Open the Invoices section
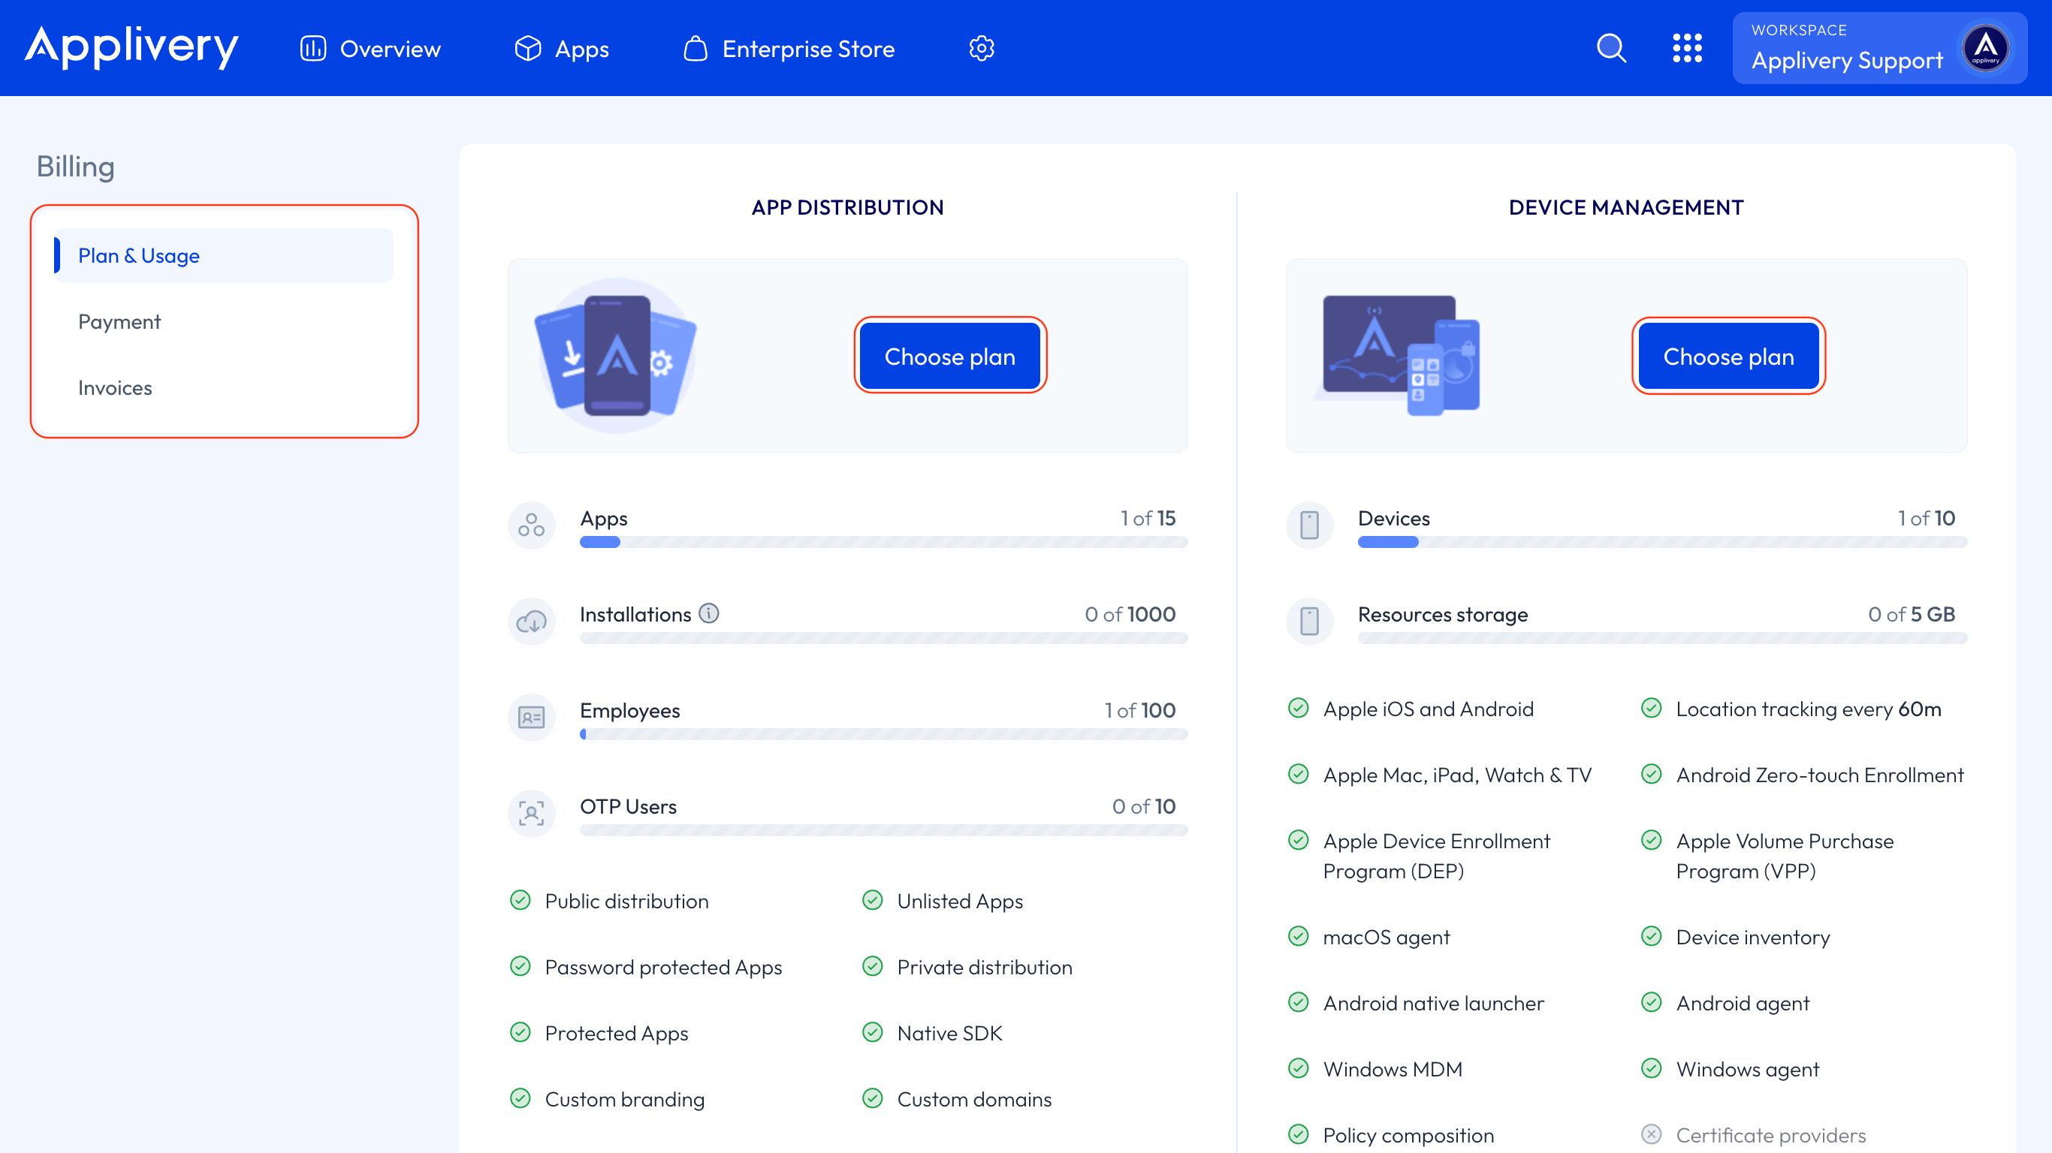Image resolution: width=2052 pixels, height=1153 pixels. [x=115, y=388]
